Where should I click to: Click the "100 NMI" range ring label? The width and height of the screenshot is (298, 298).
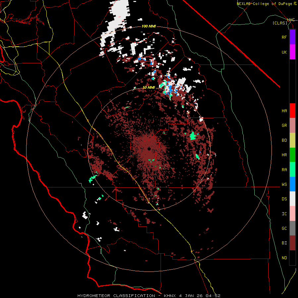(x=149, y=26)
